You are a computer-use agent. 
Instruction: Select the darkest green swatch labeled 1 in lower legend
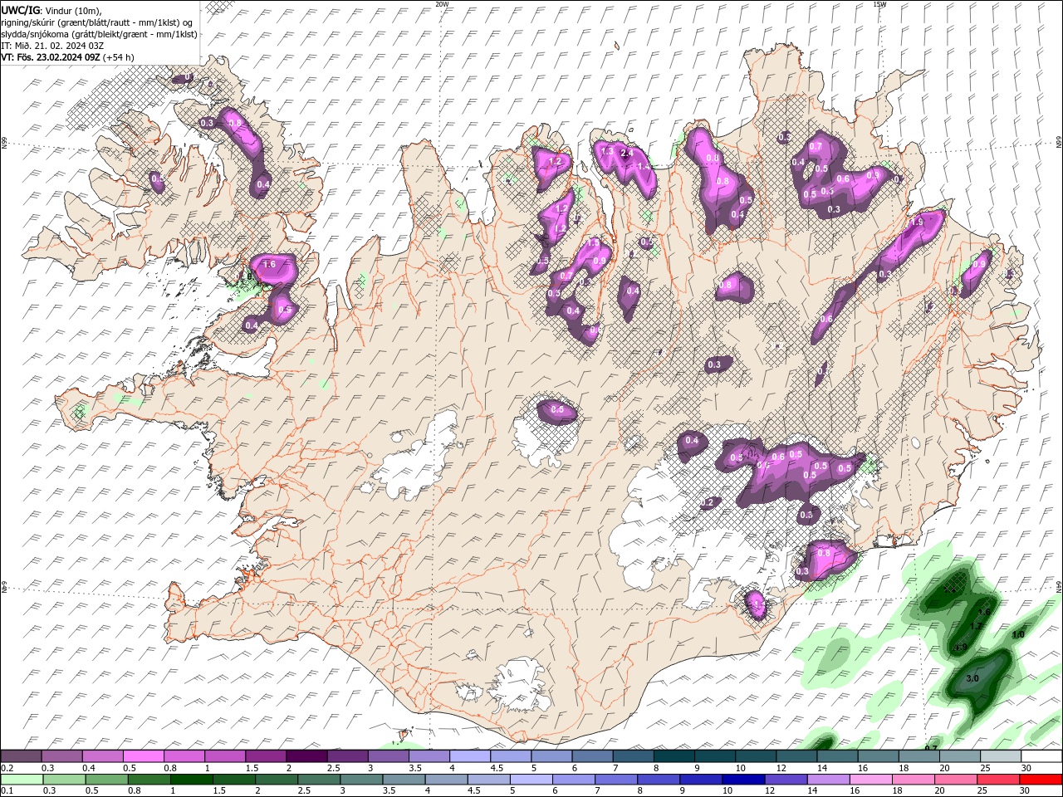[x=191, y=780]
